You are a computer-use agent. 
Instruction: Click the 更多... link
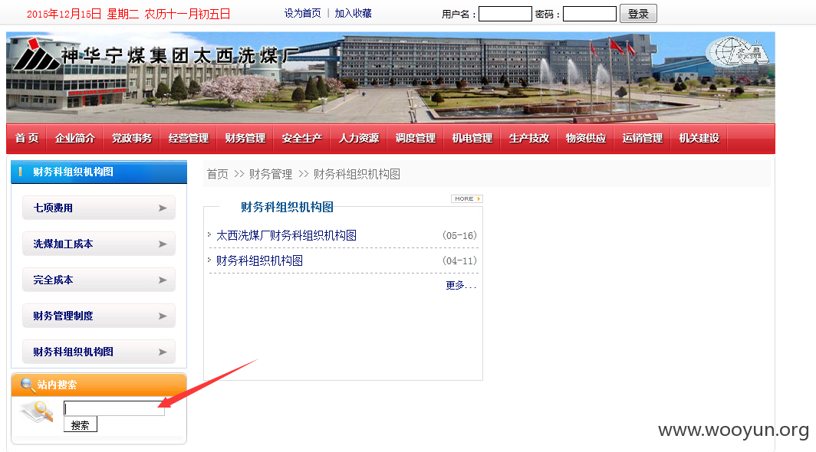(461, 286)
